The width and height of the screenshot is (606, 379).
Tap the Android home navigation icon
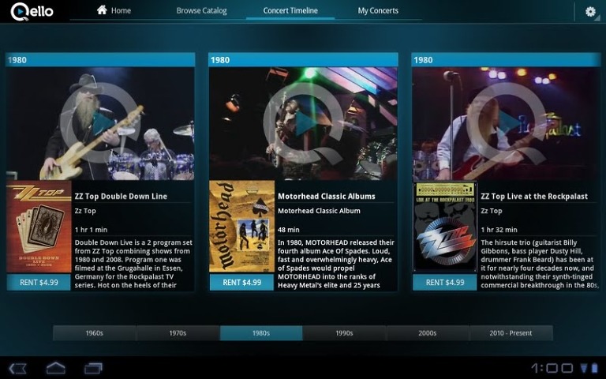pos(55,368)
